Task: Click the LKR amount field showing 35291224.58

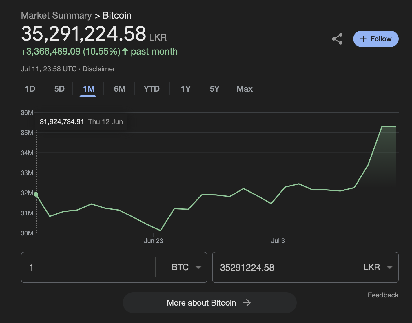Action: (280, 267)
